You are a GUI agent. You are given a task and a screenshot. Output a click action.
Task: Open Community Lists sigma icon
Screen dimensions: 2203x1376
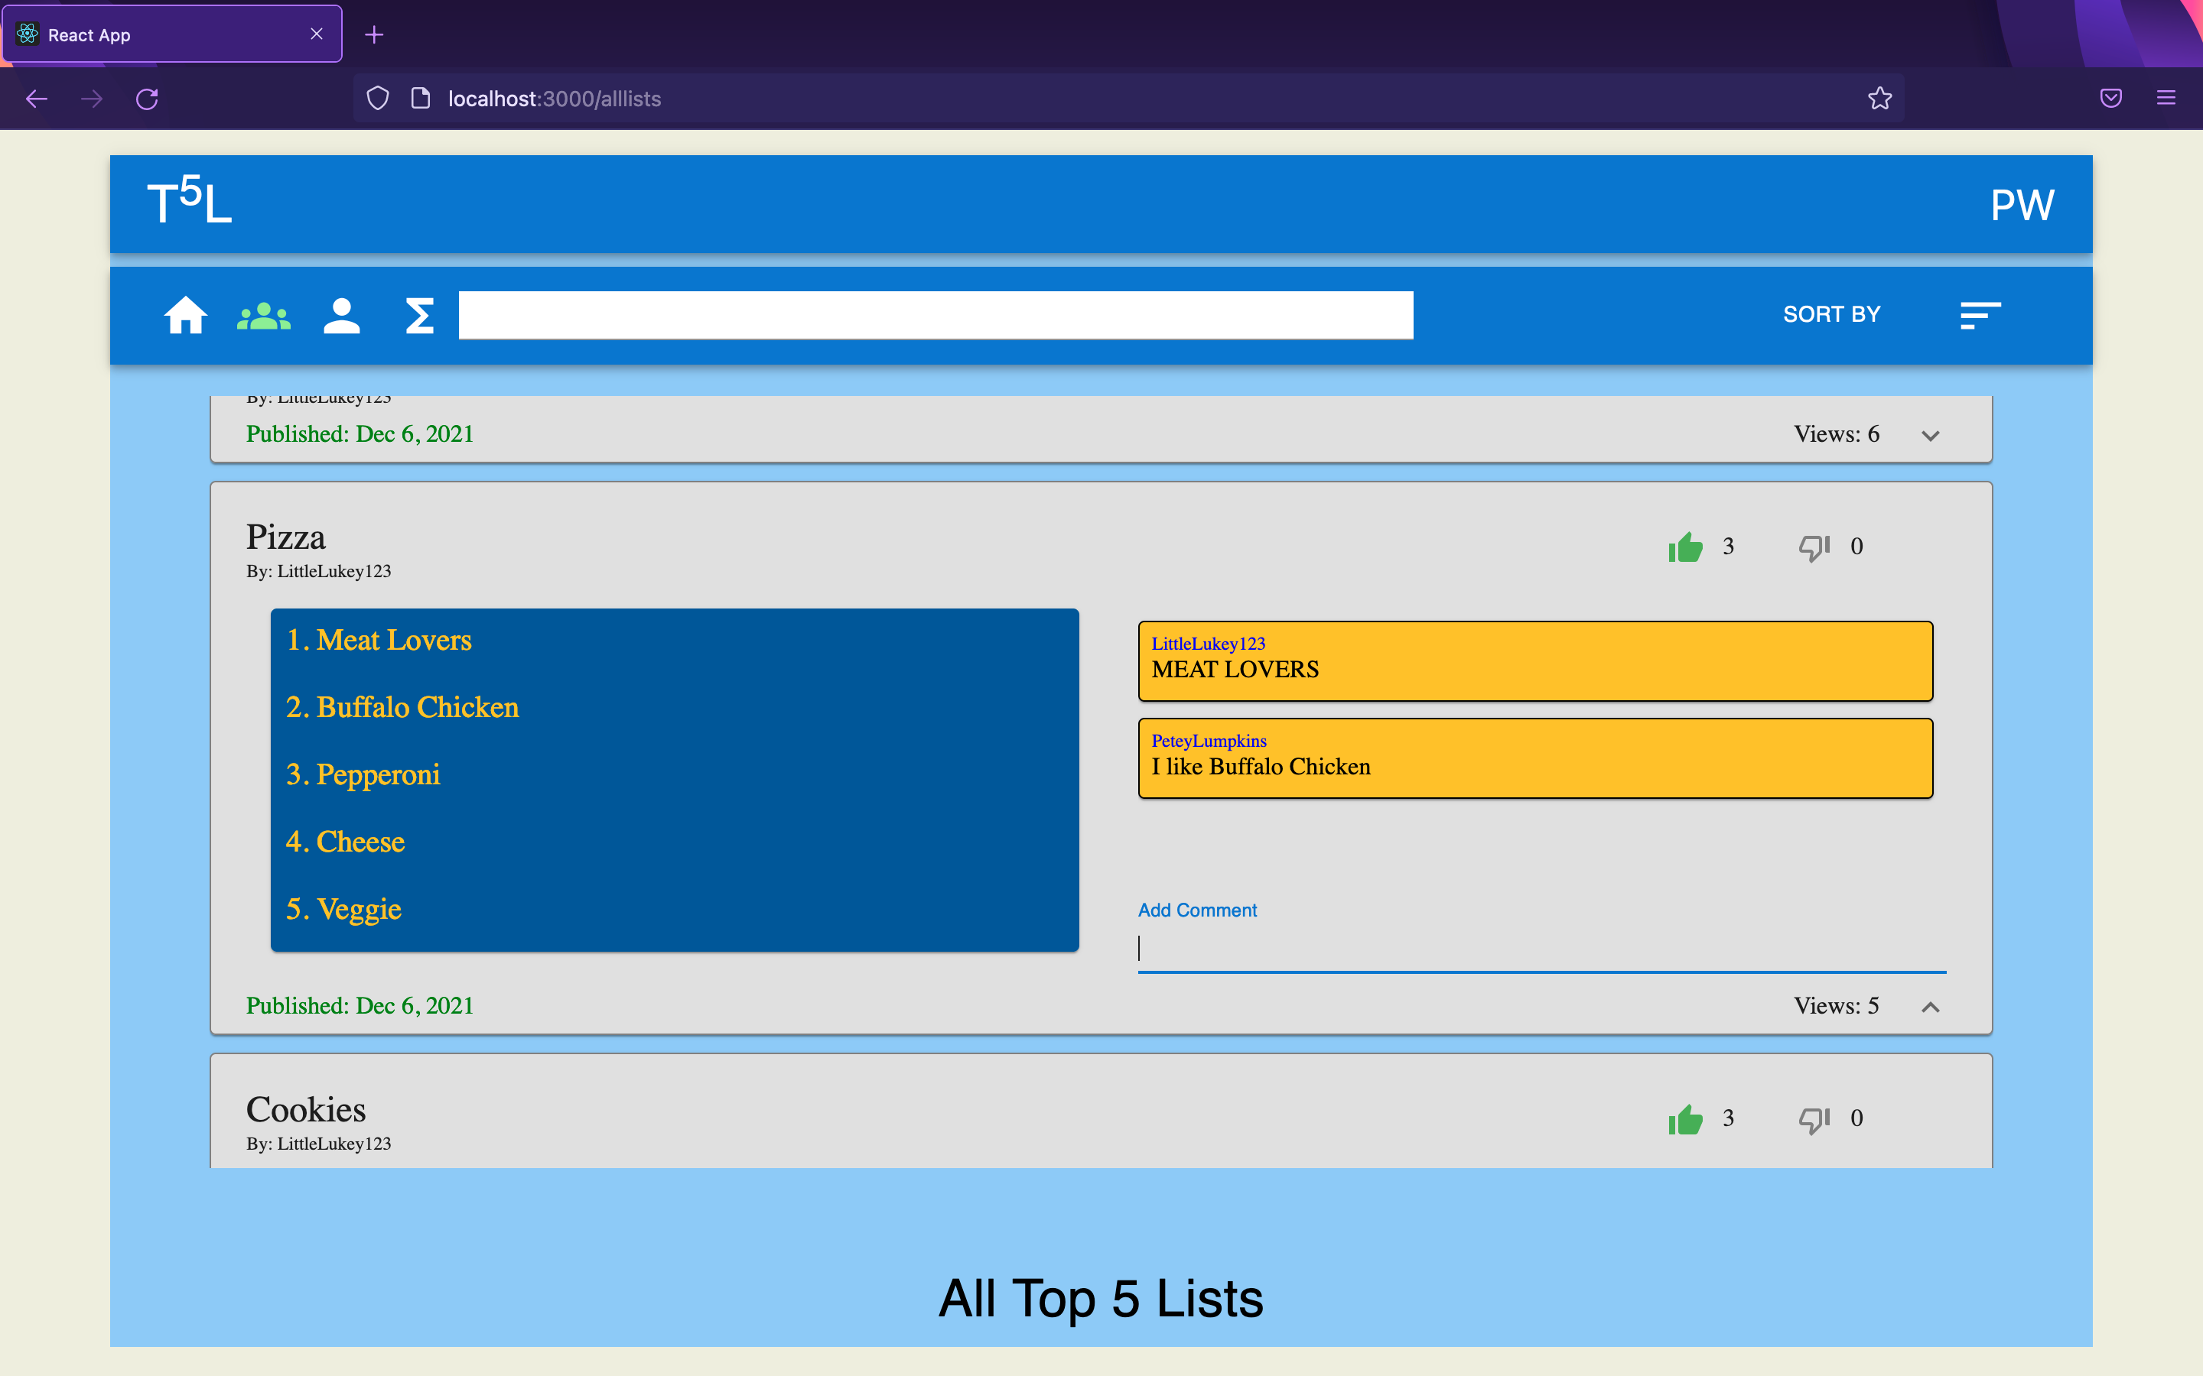pos(418,316)
